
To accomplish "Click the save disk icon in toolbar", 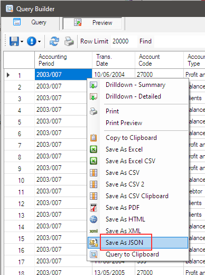I will (x=14, y=41).
